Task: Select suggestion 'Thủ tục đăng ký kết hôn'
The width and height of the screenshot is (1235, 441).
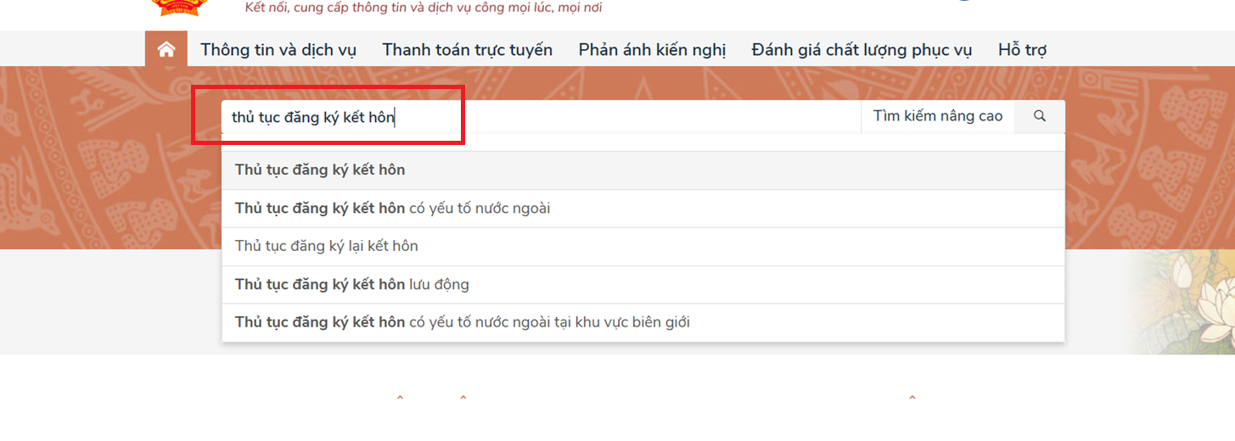Action: pyautogui.click(x=643, y=170)
